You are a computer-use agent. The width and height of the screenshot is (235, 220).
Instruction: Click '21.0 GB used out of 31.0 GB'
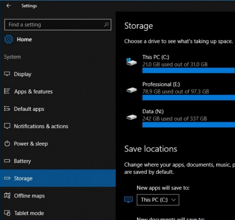tap(175, 65)
